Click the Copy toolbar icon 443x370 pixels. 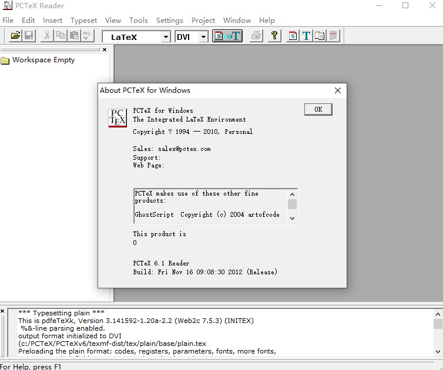61,36
